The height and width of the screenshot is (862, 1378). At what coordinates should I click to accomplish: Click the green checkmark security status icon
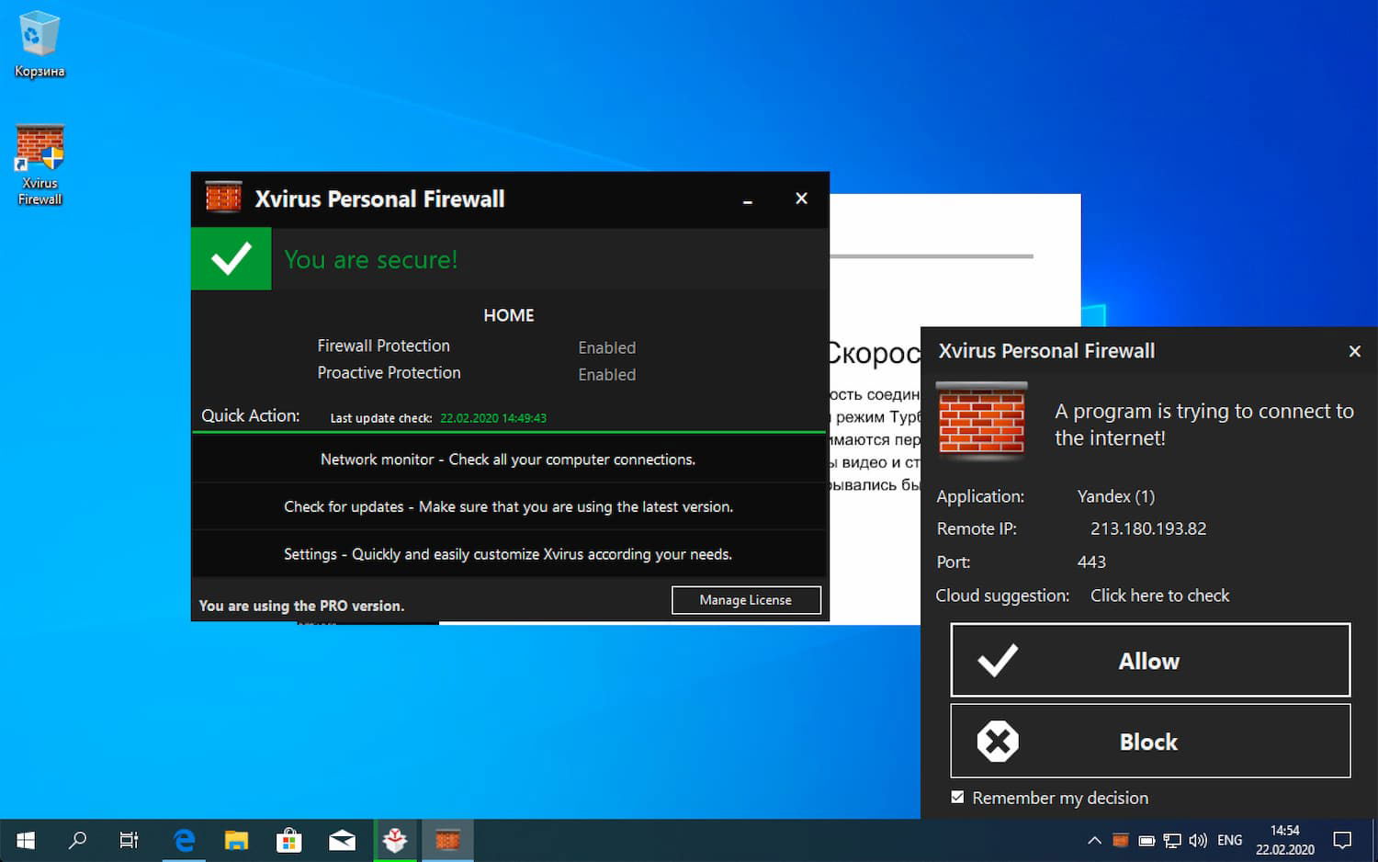pos(231,258)
